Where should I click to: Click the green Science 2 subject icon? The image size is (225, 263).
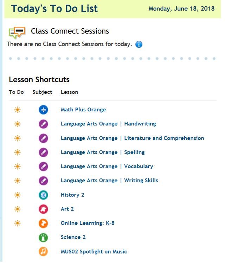[43, 238]
